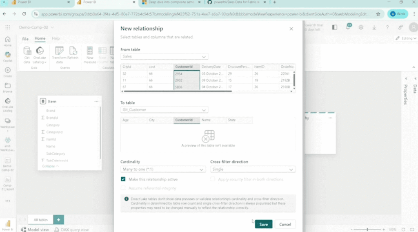Open the Editing mode dropdown
Screen dimensions: 418x232
(406, 38)
